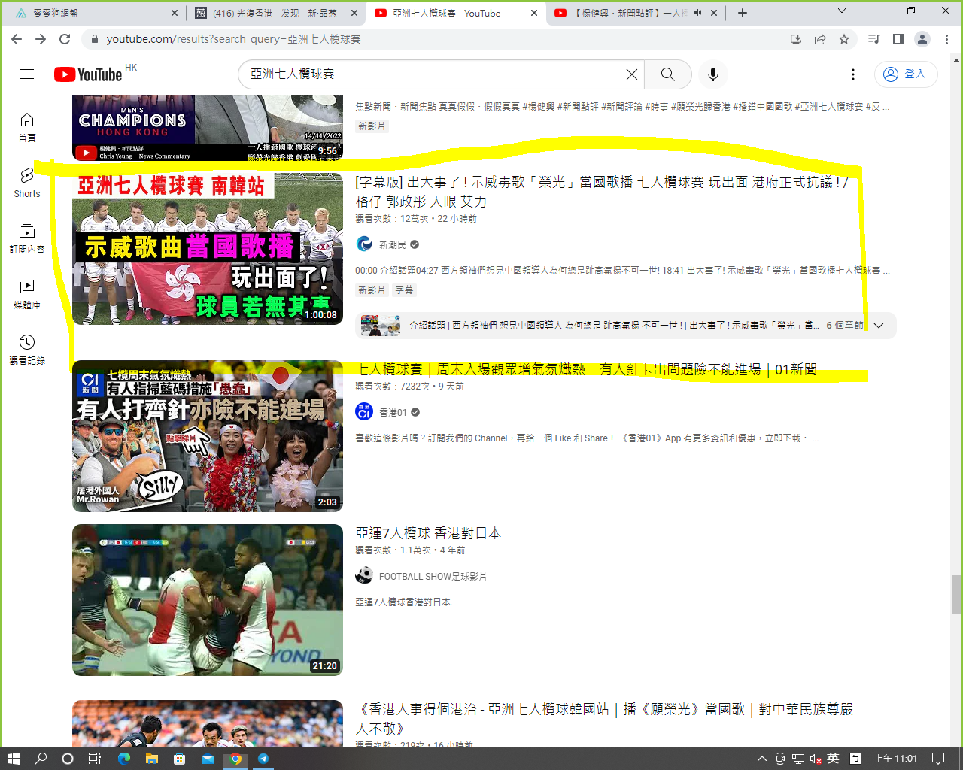This screenshot has width=963, height=770.
Task: Switch the 英 input language indicator
Action: (x=833, y=759)
